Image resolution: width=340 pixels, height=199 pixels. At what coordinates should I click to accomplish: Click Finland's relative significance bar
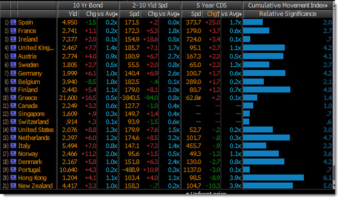[x=267, y=90]
